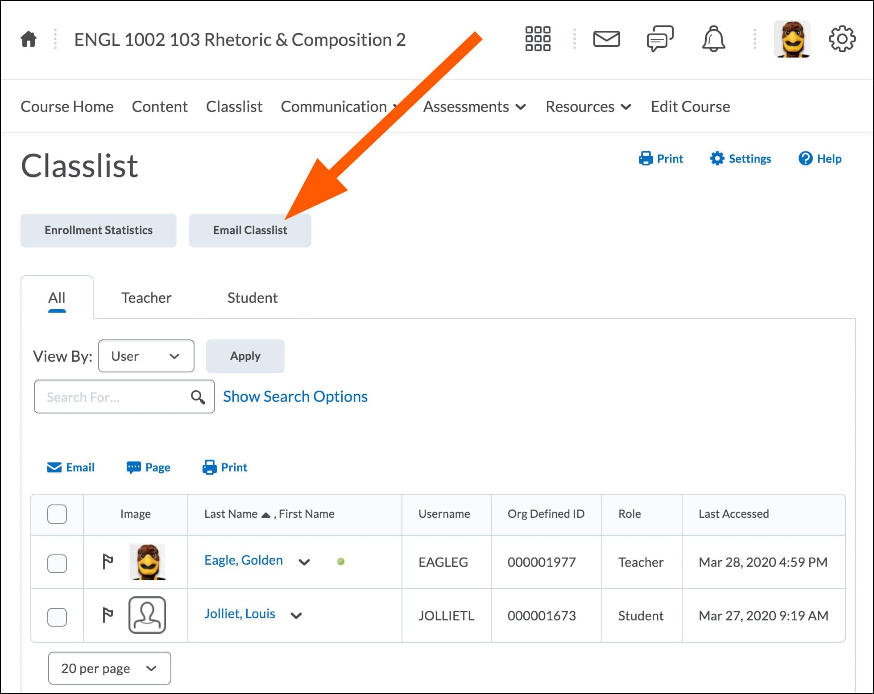This screenshot has height=694, width=874.
Task: Expand the 20 per page dropdown
Action: [x=109, y=668]
